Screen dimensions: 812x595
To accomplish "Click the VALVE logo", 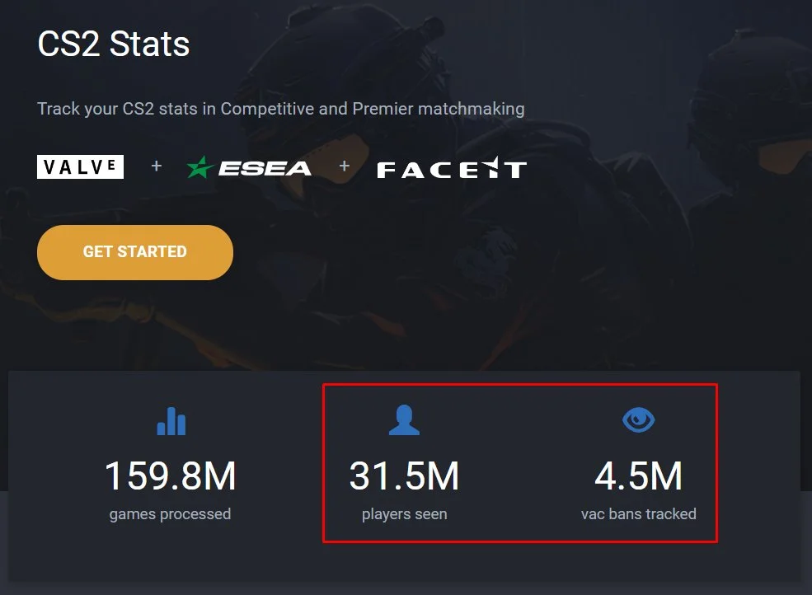I will pyautogui.click(x=80, y=166).
